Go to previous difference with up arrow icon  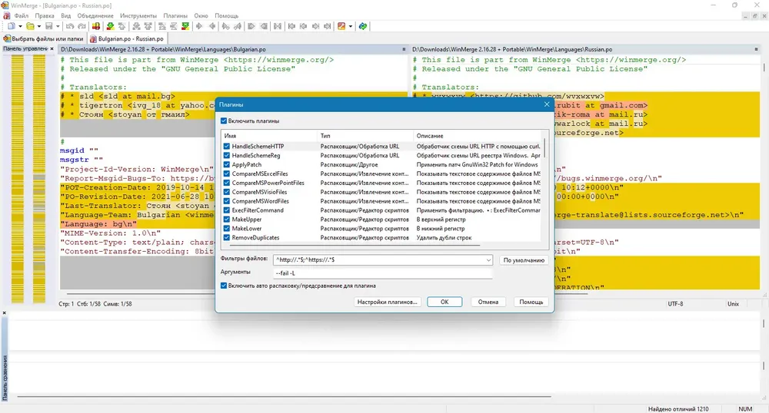122,26
